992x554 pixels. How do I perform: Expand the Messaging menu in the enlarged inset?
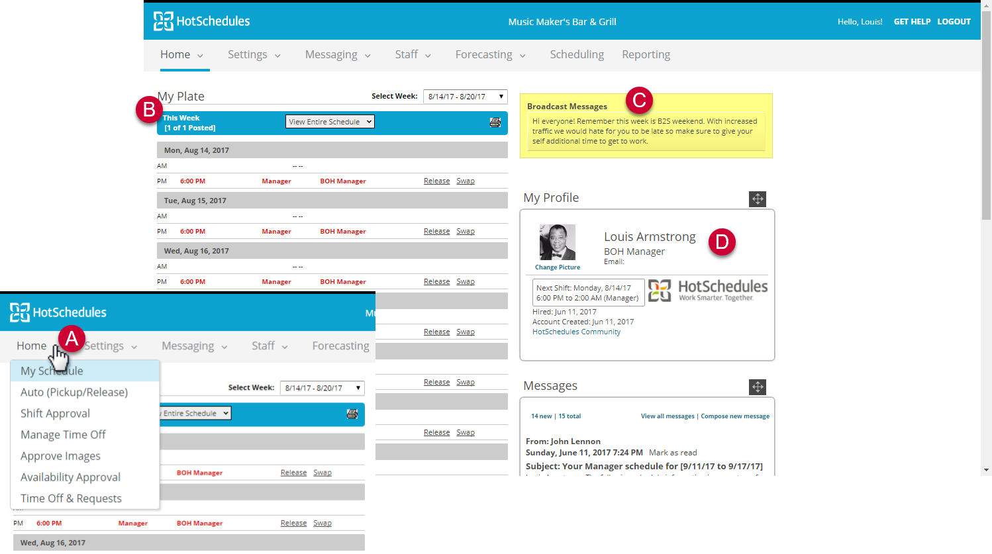click(195, 346)
